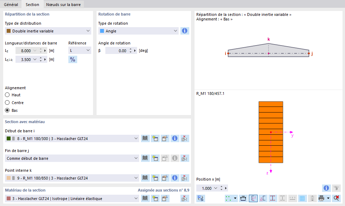Edit the Hasslacher GLT24 material
This screenshot has width=345, height=206.
pos(165,198)
